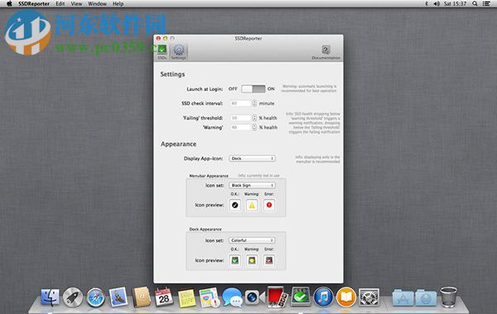This screenshot has width=497, height=314.
Task: Click the 'Warning' threshold value field
Action: pos(240,127)
